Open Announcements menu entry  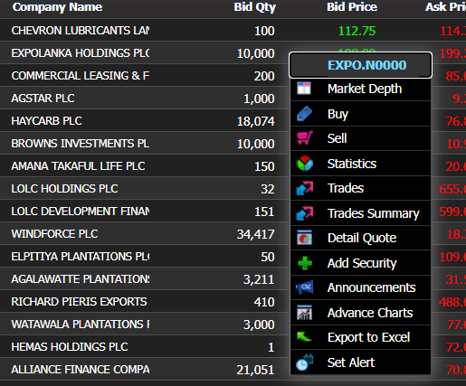tap(360, 287)
